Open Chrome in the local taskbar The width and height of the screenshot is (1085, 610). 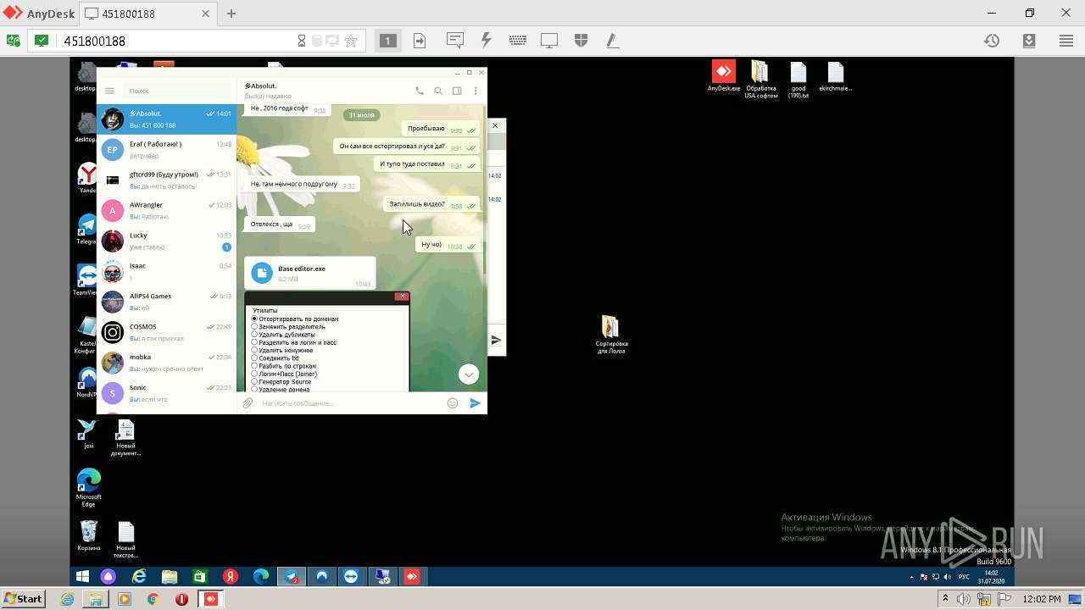pos(153,599)
